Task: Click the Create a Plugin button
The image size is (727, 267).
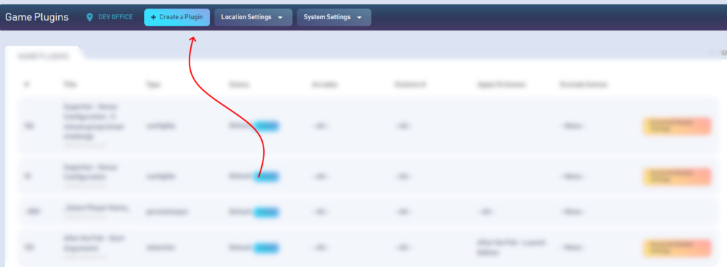Action: 177,17
